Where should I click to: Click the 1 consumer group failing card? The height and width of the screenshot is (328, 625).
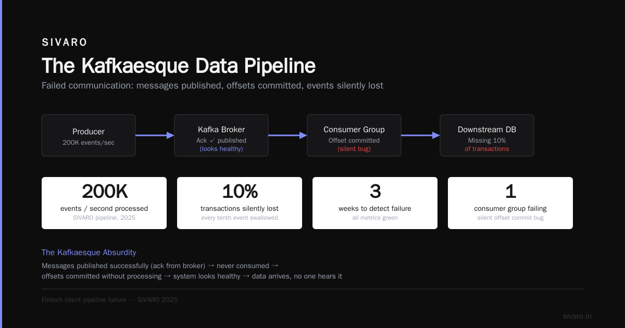[510, 203]
